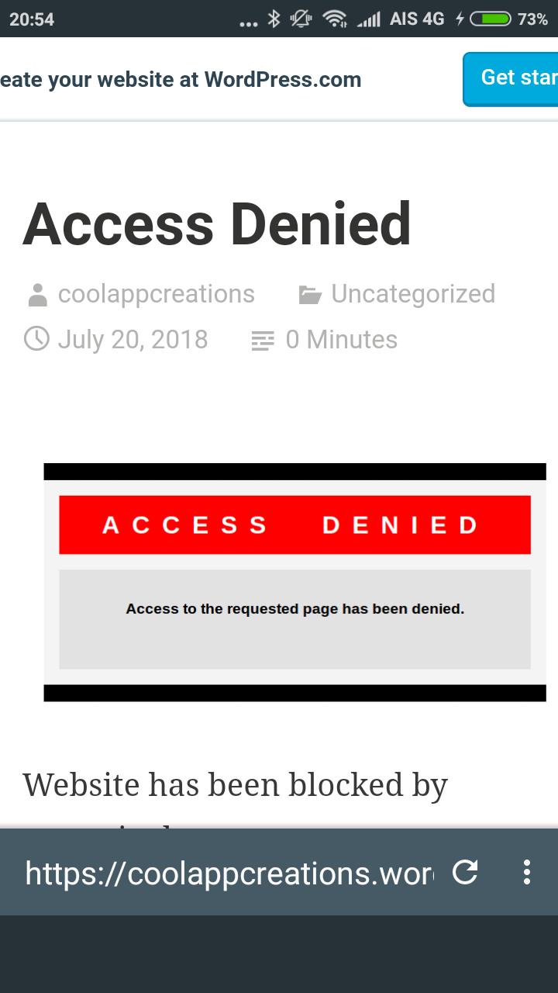This screenshot has width=558, height=993.
Task: Tap the reading time lines icon
Action: click(x=263, y=341)
